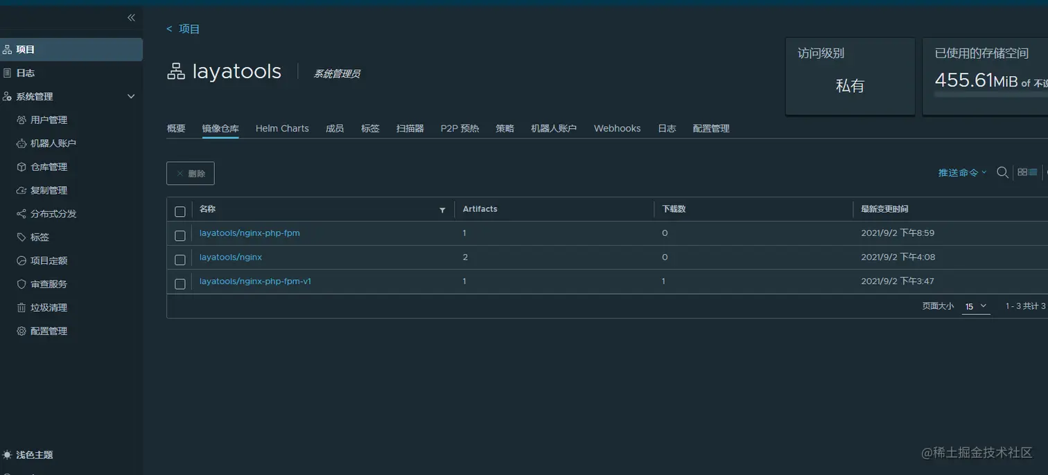The image size is (1048, 475).
Task: Check the layatools/nginx row checkbox
Action: pyautogui.click(x=180, y=260)
